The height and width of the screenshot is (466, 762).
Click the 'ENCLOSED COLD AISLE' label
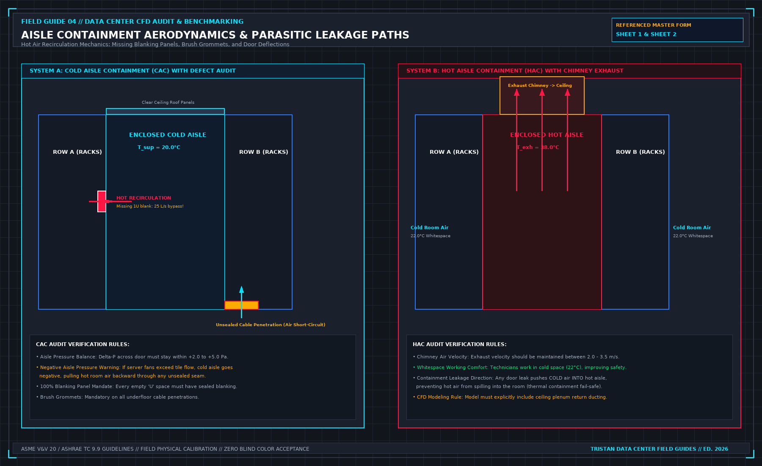[168, 135]
